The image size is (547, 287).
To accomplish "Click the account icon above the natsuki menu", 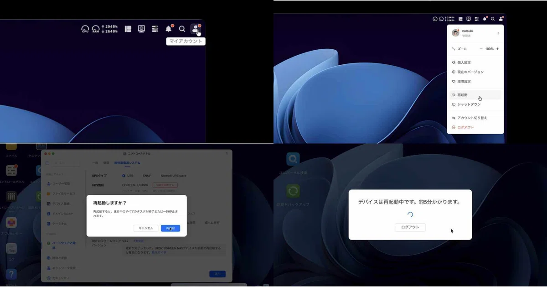I will tap(501, 19).
